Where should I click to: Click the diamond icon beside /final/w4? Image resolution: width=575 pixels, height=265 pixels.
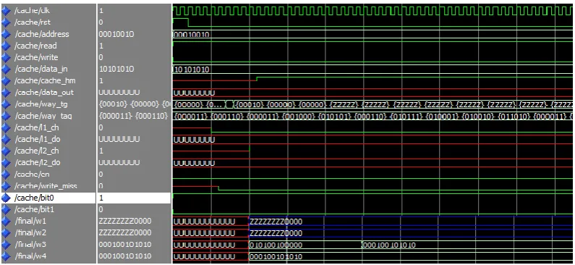click(x=7, y=256)
